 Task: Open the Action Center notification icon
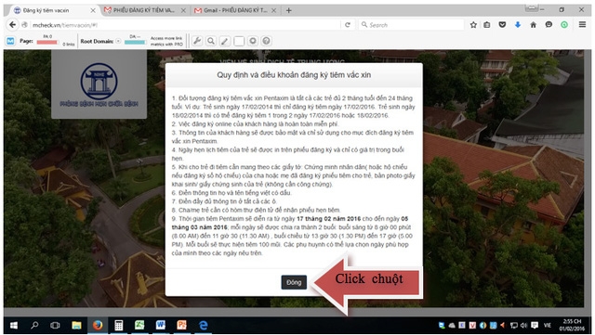[535, 325]
